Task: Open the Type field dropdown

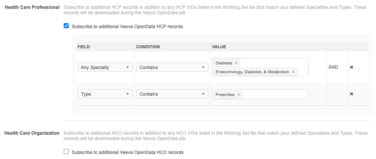Action: 105,94
